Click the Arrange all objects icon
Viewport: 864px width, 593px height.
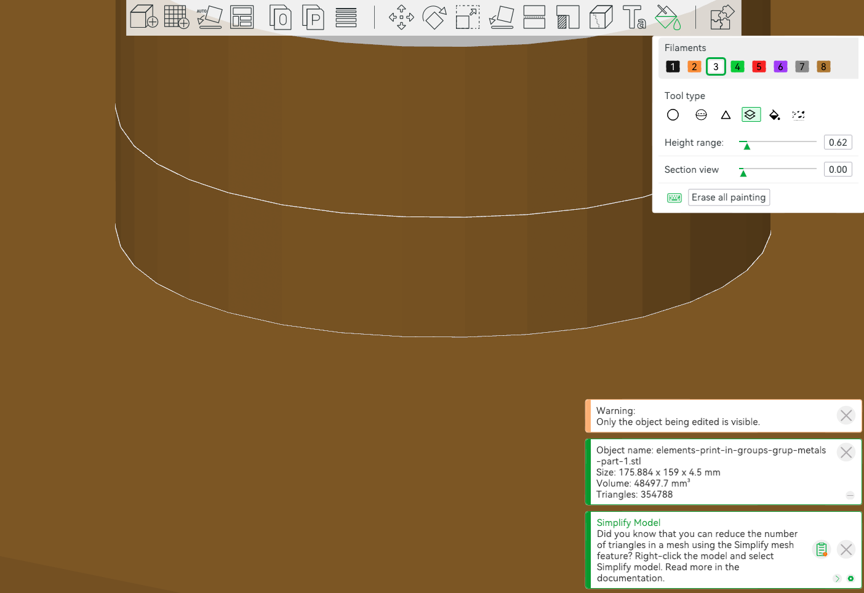click(x=242, y=17)
